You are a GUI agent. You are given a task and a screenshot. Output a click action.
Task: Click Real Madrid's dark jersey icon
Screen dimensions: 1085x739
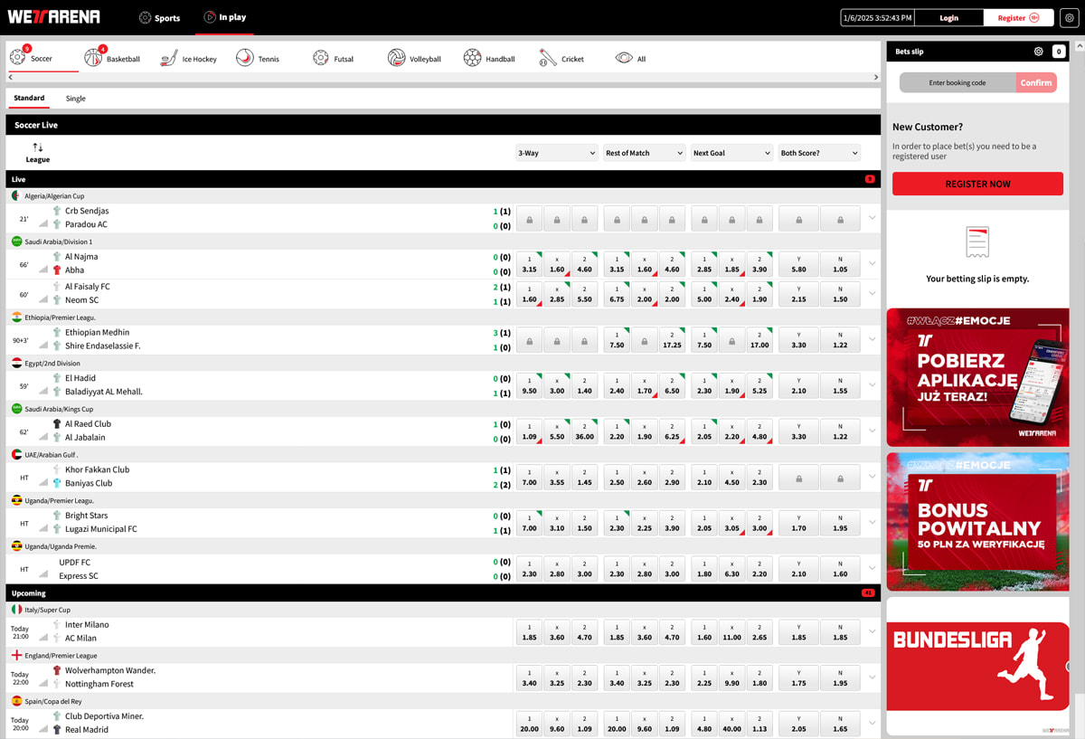pyautogui.click(x=57, y=729)
